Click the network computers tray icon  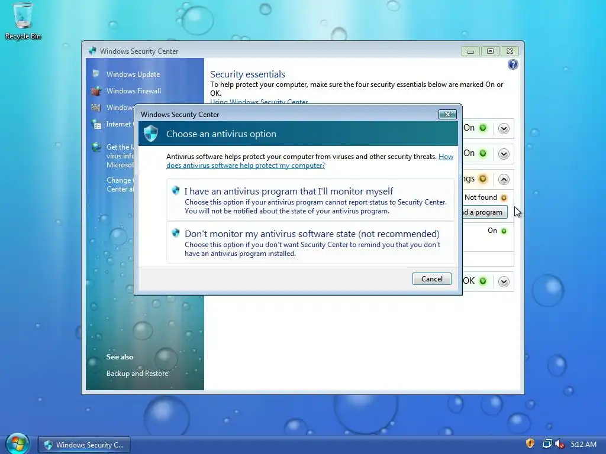547,444
